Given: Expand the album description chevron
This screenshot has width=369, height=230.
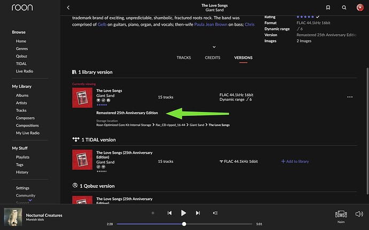Looking at the screenshot, I should tap(206, 46).
